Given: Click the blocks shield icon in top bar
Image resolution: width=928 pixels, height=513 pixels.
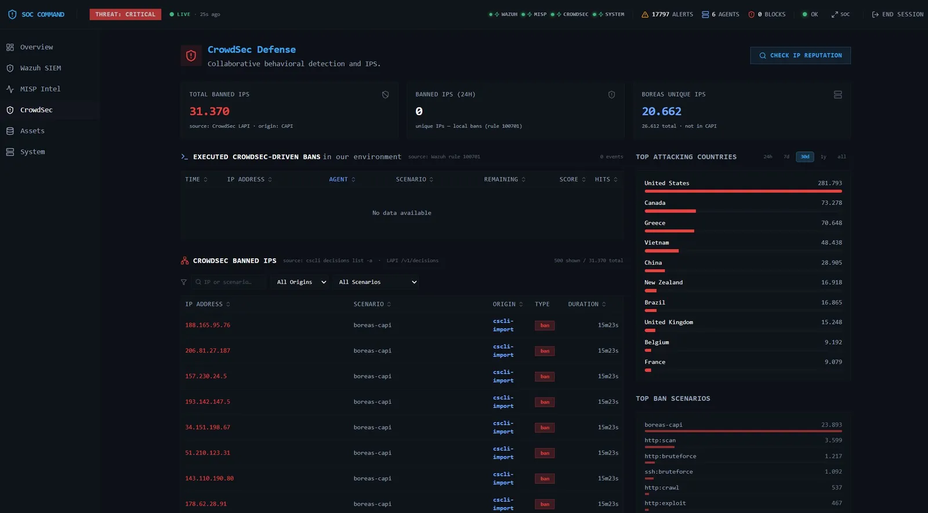Looking at the screenshot, I should click(x=752, y=15).
